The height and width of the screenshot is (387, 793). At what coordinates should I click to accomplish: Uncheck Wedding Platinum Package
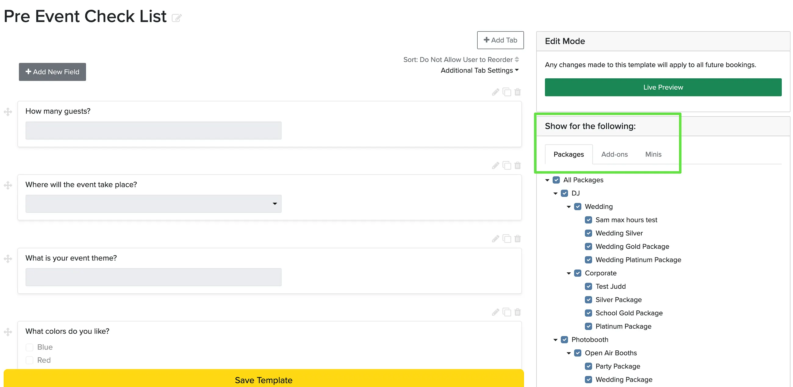[589, 260]
